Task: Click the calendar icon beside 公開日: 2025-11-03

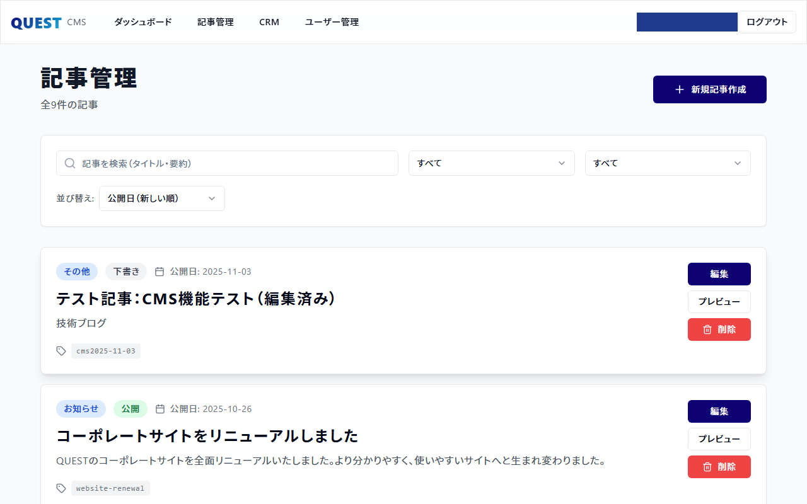Action: tap(161, 271)
